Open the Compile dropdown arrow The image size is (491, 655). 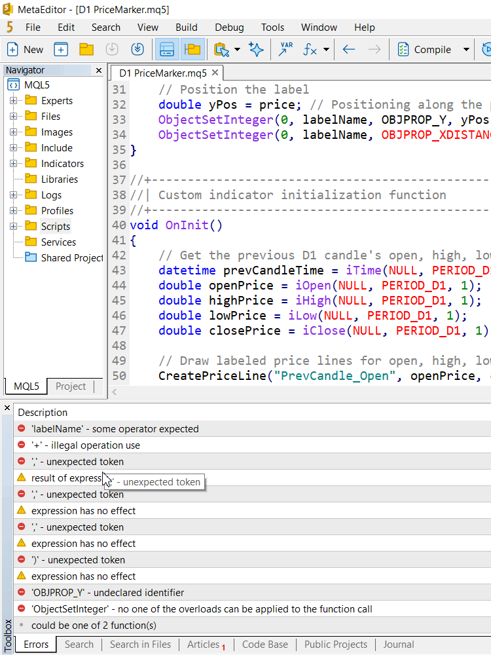466,49
